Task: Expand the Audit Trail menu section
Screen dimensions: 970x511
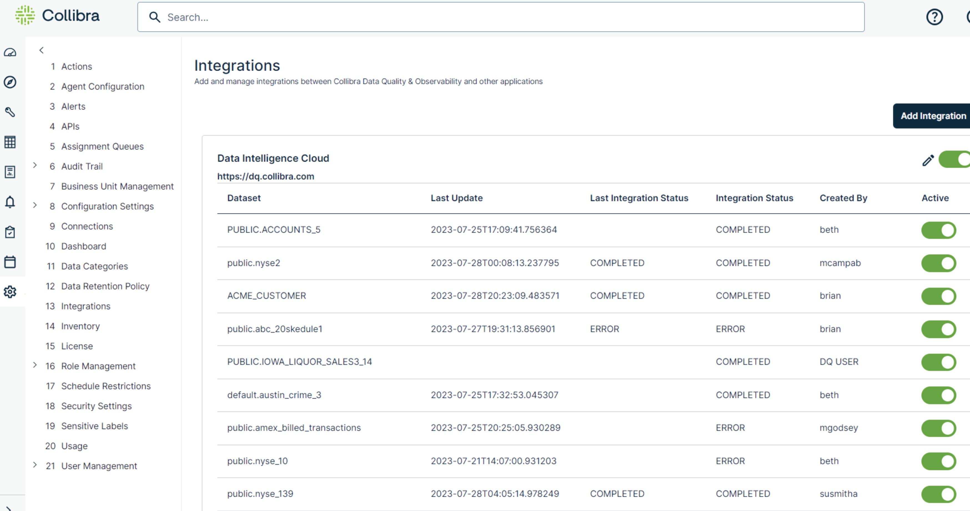Action: click(x=35, y=165)
